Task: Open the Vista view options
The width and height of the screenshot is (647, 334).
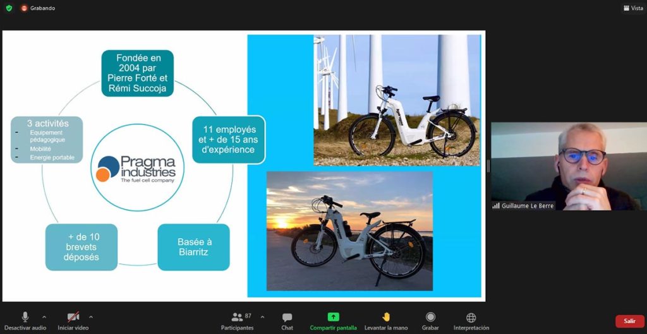Action: click(632, 8)
